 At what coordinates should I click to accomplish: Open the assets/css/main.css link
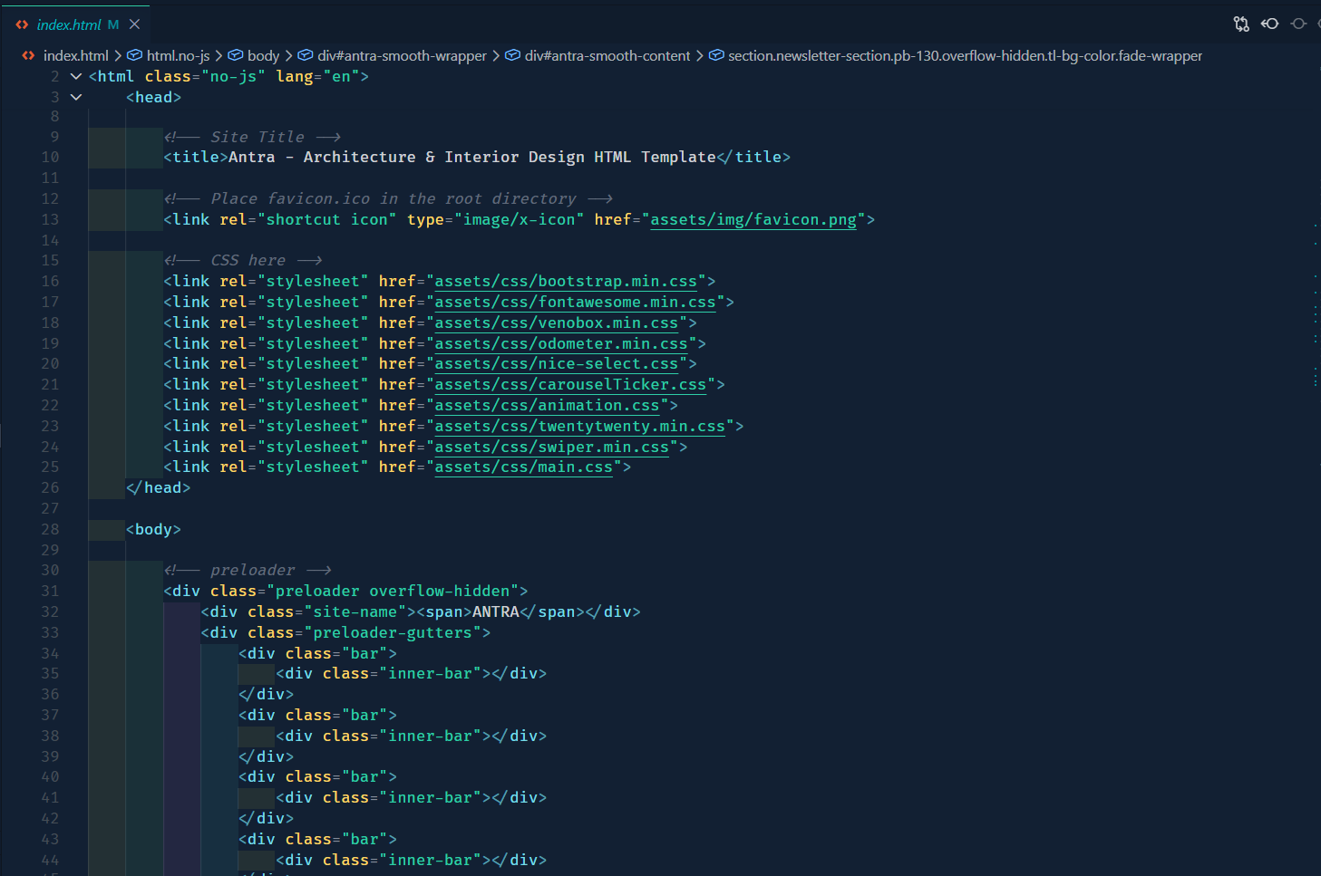523,467
